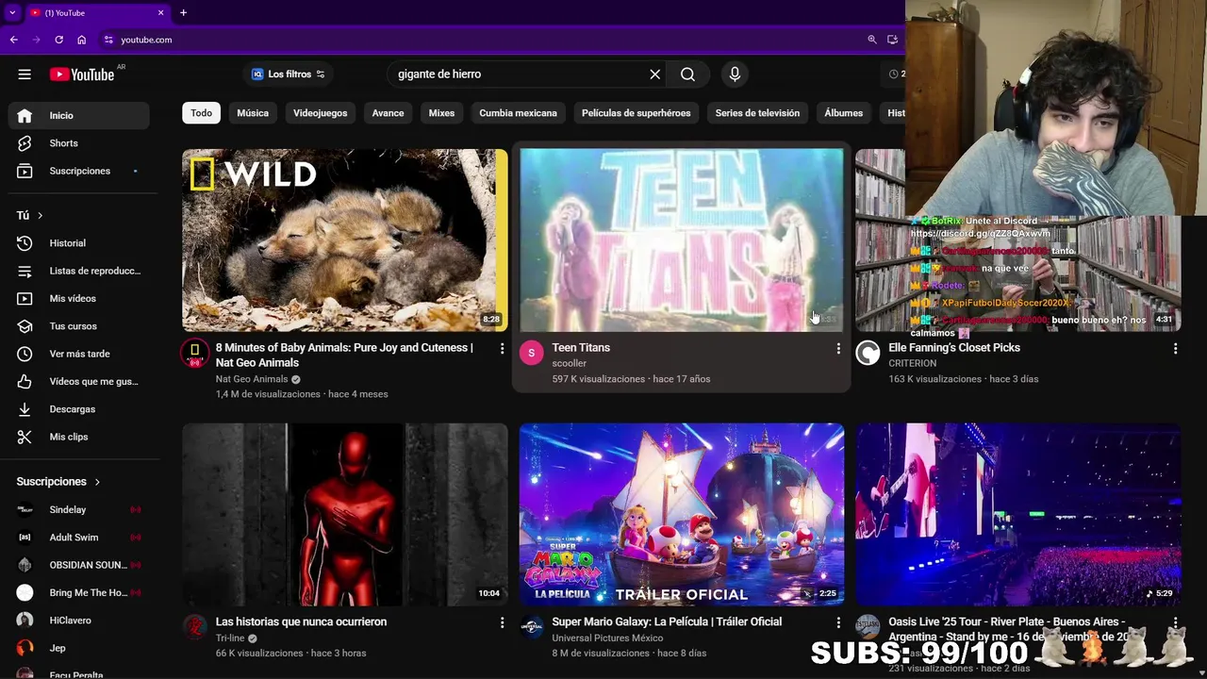This screenshot has width=1207, height=679.
Task: Open the Teen Titans video thumbnail
Action: pyautogui.click(x=682, y=240)
